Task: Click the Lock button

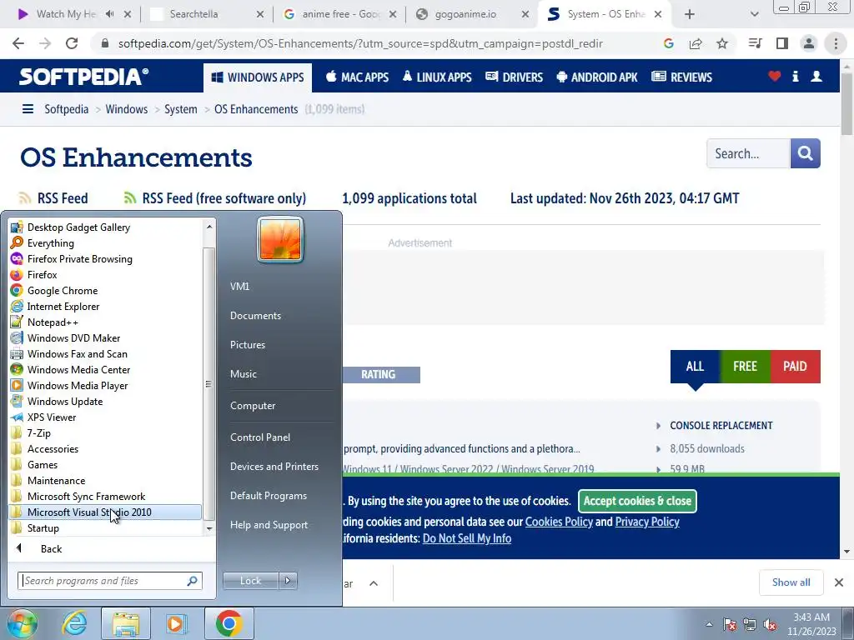Action: [x=250, y=581]
